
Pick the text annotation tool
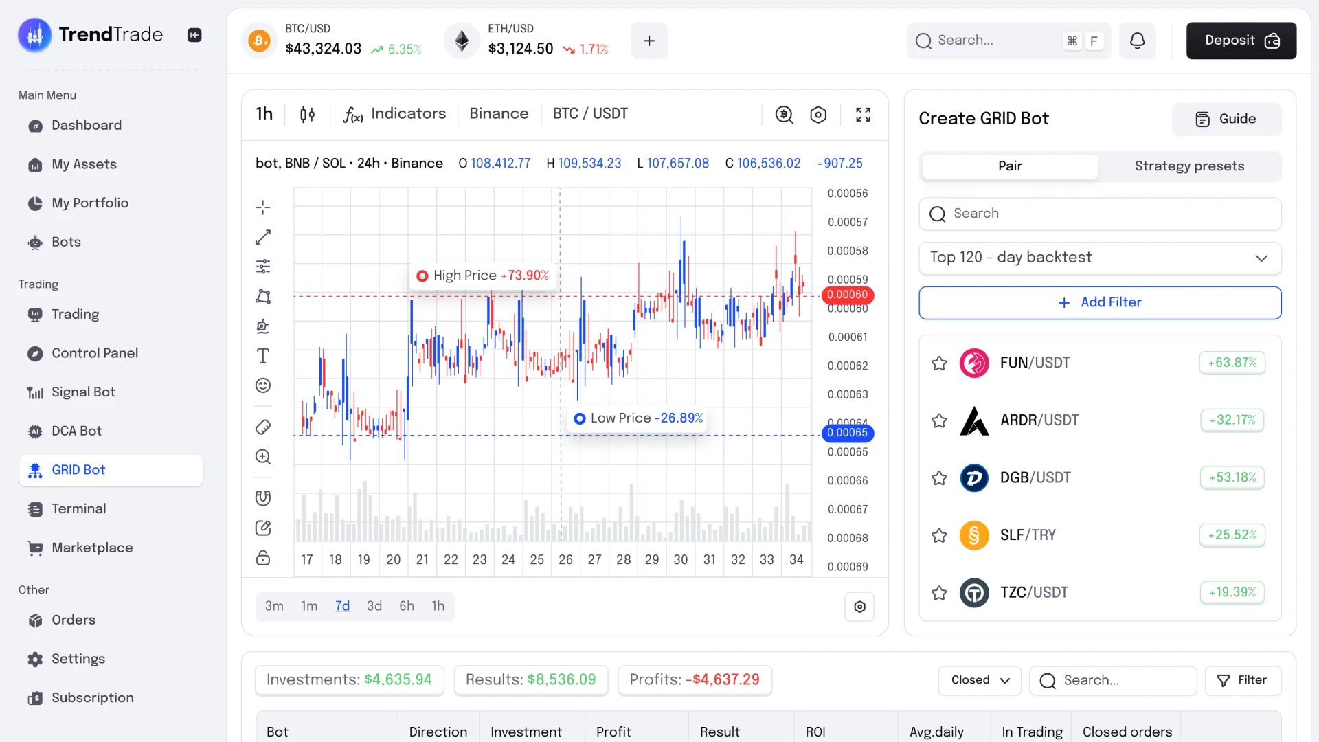263,356
